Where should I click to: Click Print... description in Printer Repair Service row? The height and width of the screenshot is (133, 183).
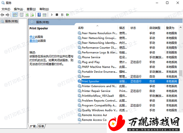123,91
